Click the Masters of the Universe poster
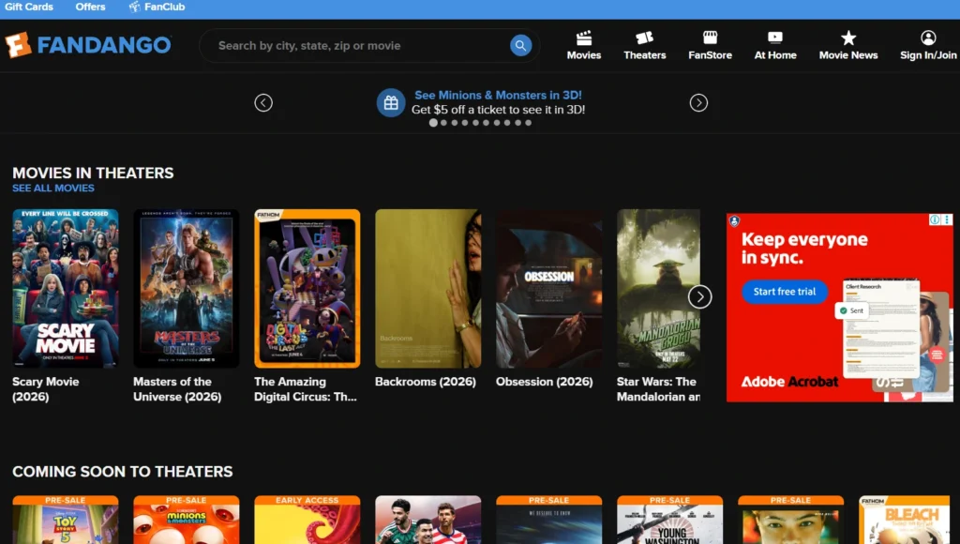Image resolution: width=960 pixels, height=544 pixels. (187, 289)
